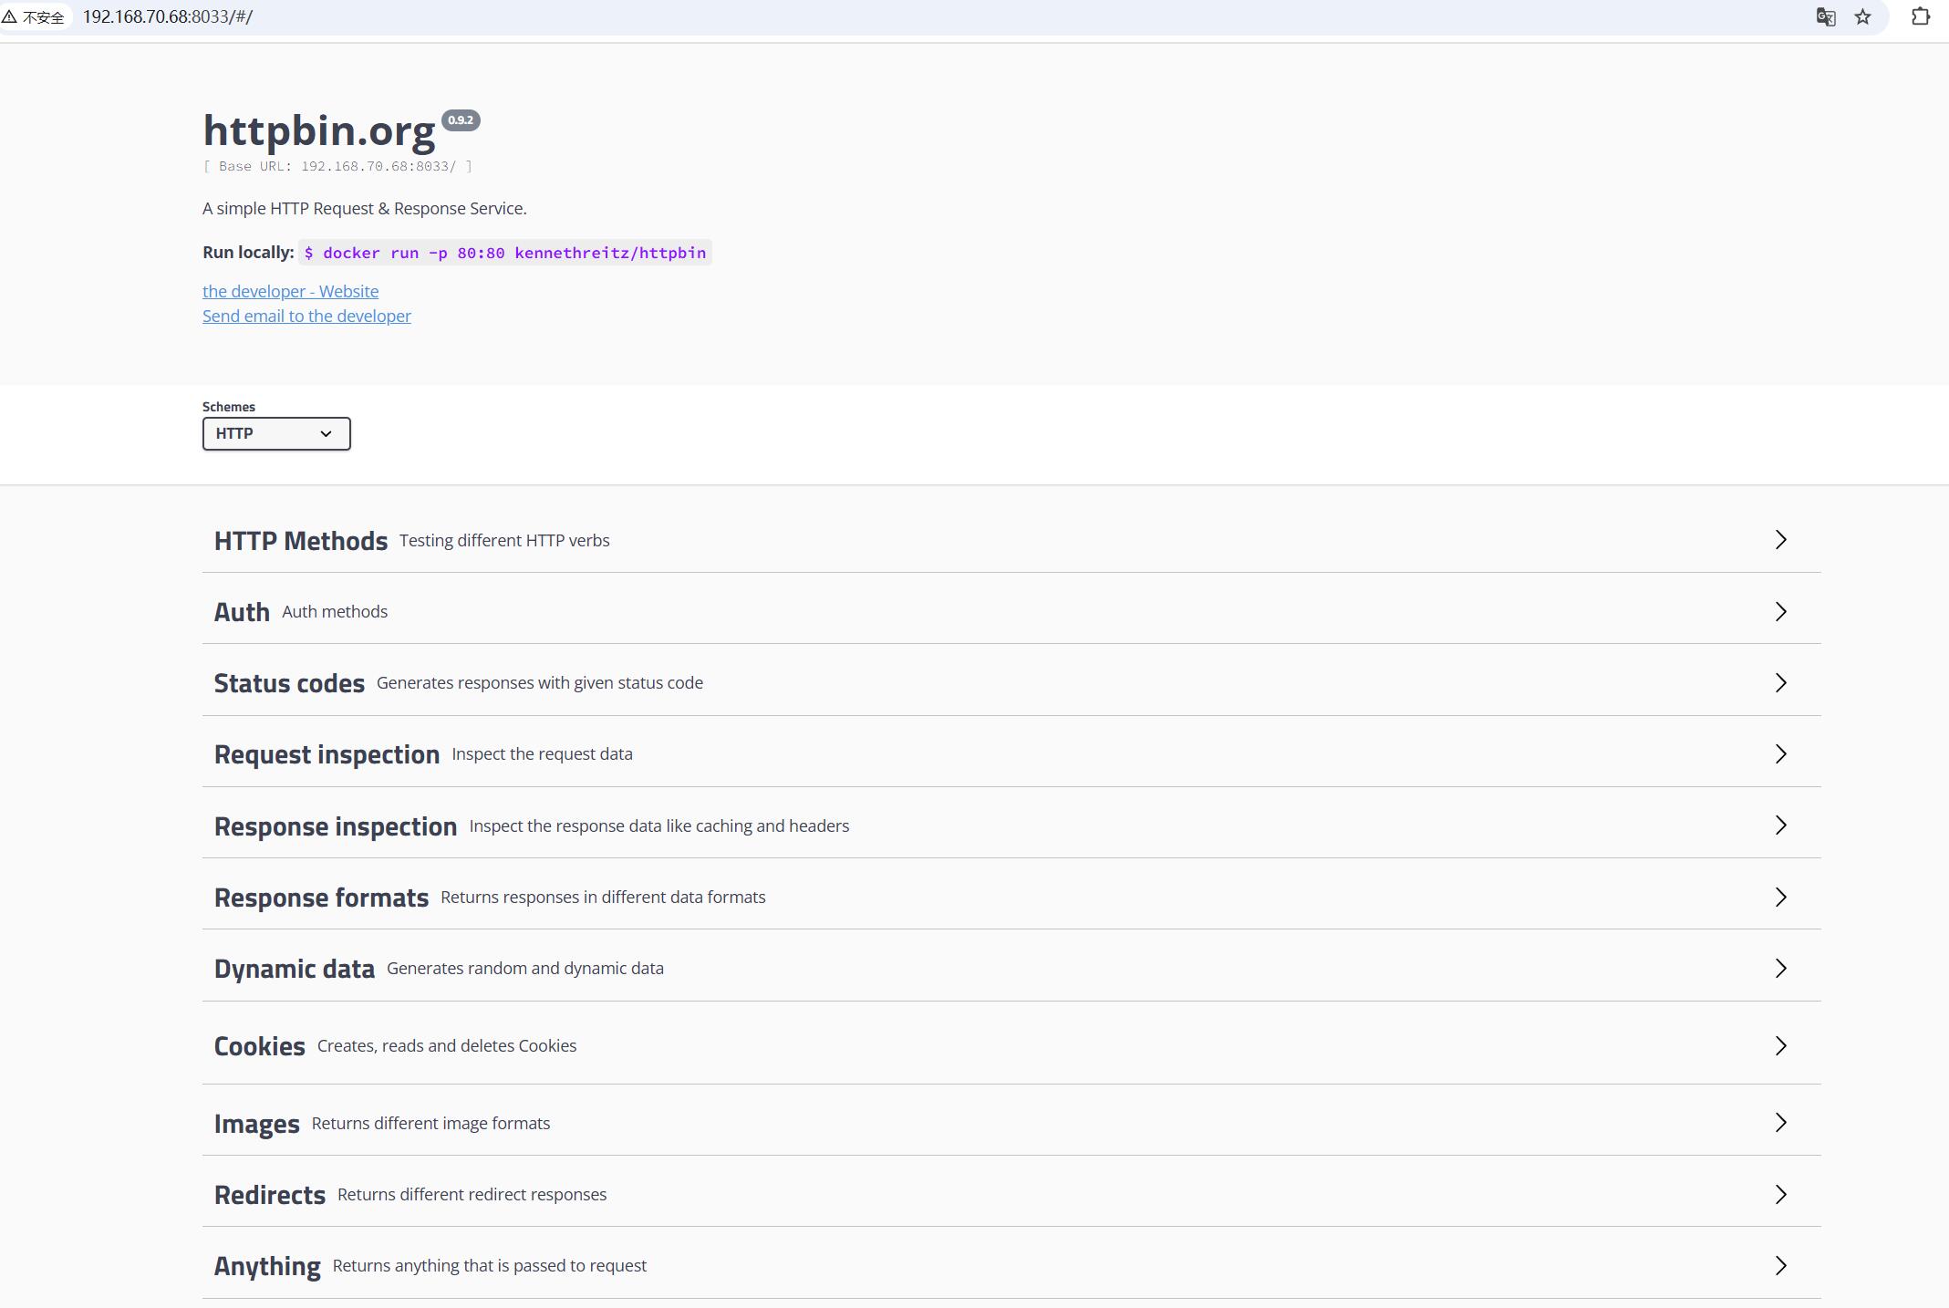Expand the Images section chevron
1949x1308 pixels.
1780,1123
